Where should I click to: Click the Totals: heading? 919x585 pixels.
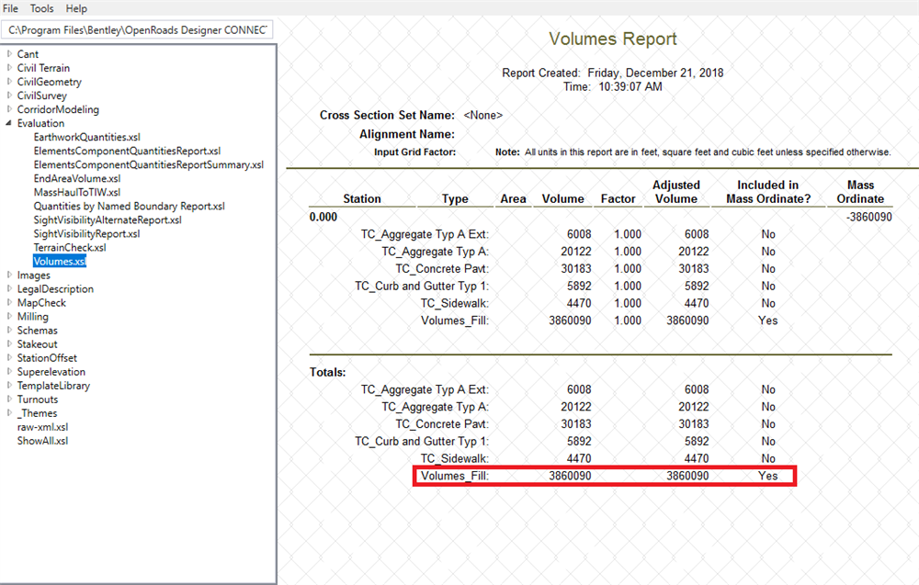point(328,373)
